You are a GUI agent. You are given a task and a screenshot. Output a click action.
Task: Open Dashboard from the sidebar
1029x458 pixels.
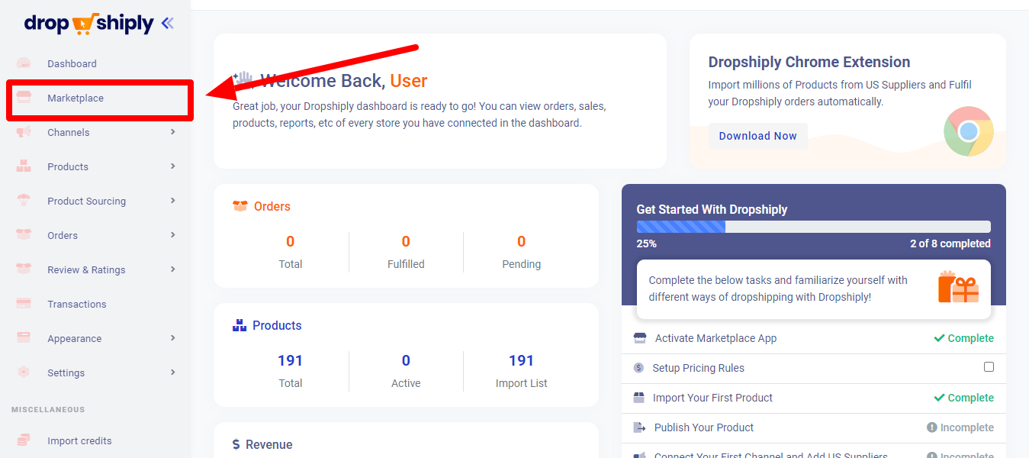(x=72, y=63)
